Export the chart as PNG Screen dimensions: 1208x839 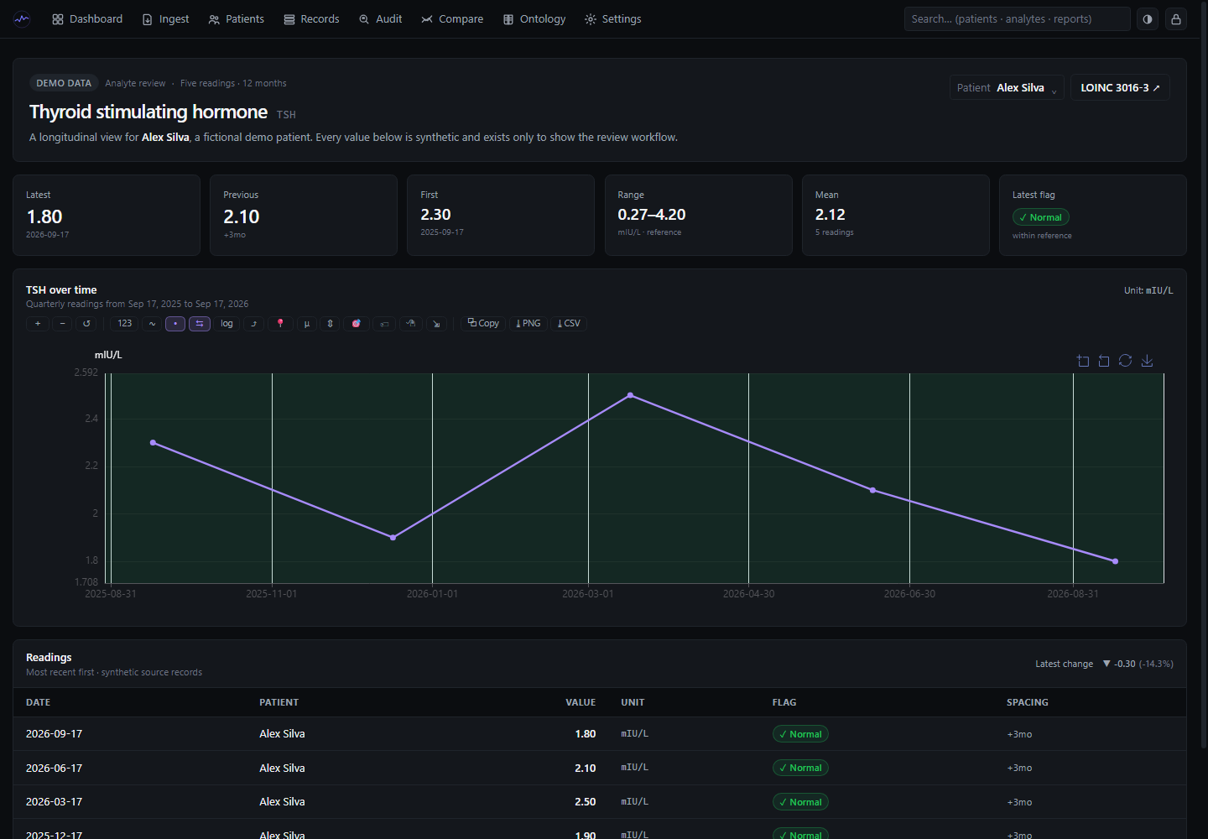(x=528, y=324)
